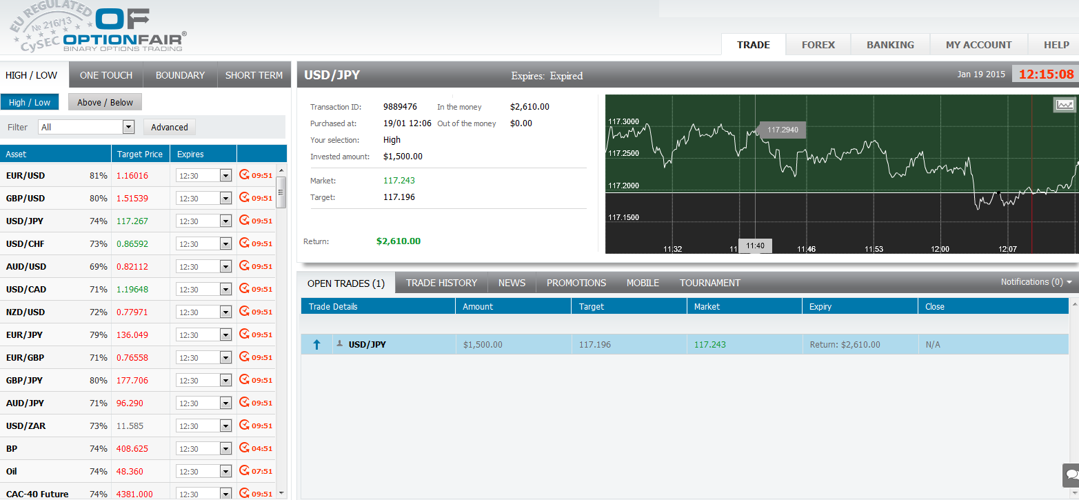Open the One Touch tab
1079x500 pixels.
click(106, 75)
